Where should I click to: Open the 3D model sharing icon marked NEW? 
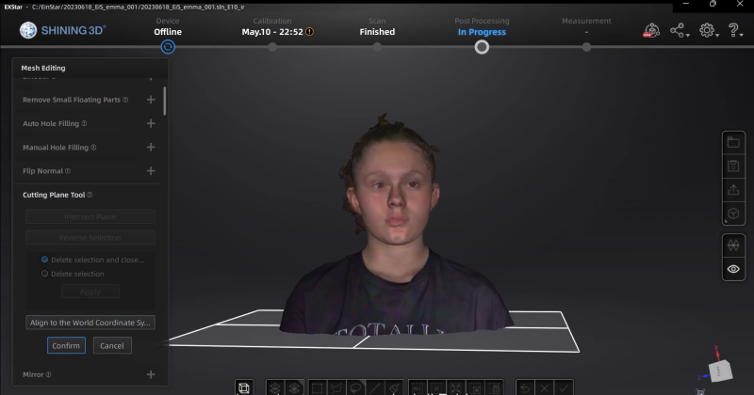[x=651, y=30]
